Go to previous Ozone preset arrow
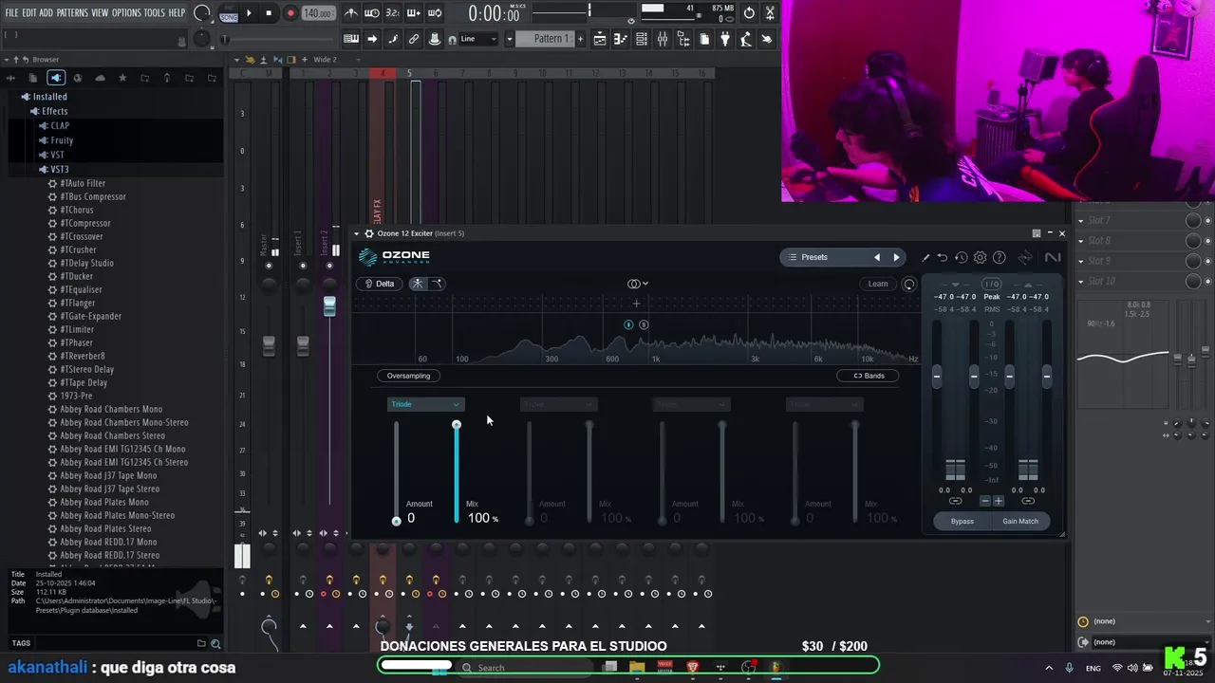Screen dimensions: 1215x683 (x=877, y=257)
